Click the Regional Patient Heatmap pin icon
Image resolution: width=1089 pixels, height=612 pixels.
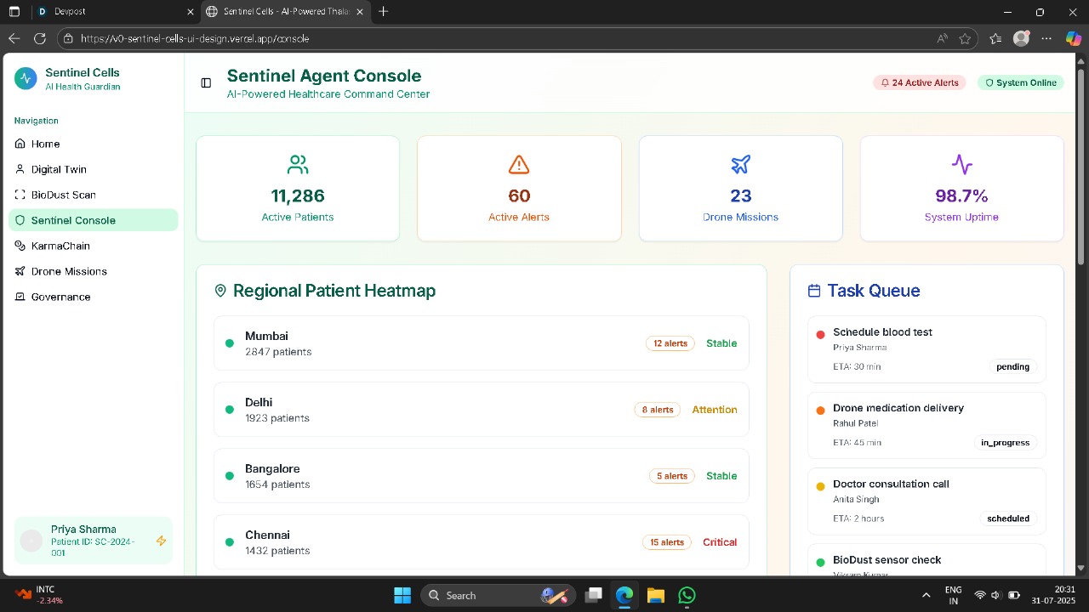click(x=220, y=291)
